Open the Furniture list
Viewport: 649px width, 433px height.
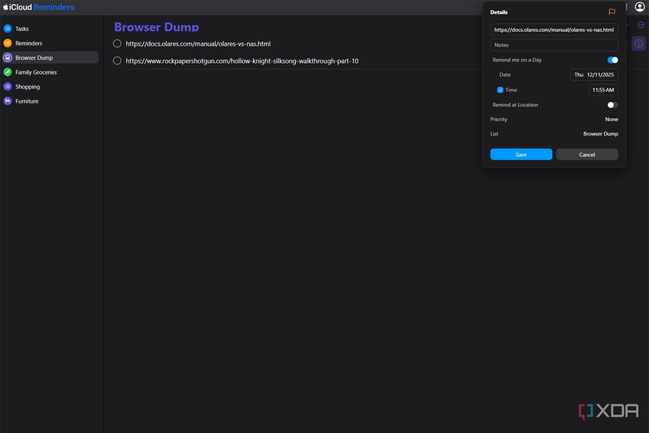50,101
